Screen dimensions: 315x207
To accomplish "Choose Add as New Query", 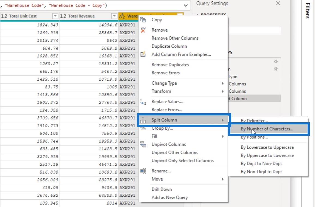I will [x=169, y=197].
